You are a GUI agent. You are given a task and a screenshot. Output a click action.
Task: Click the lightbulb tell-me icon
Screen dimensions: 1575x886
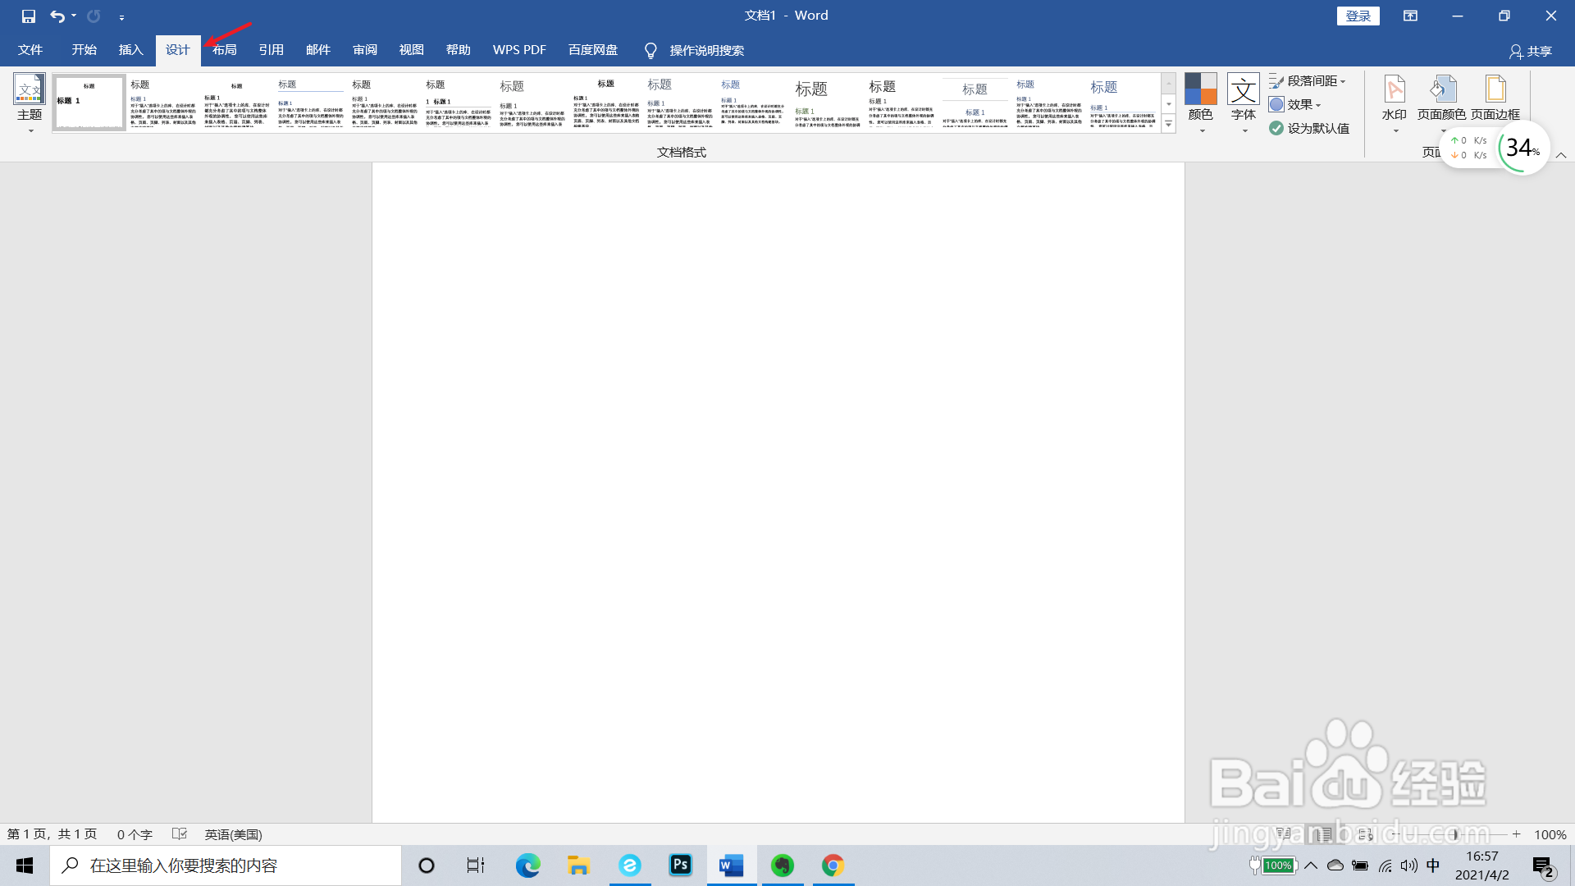pos(651,51)
